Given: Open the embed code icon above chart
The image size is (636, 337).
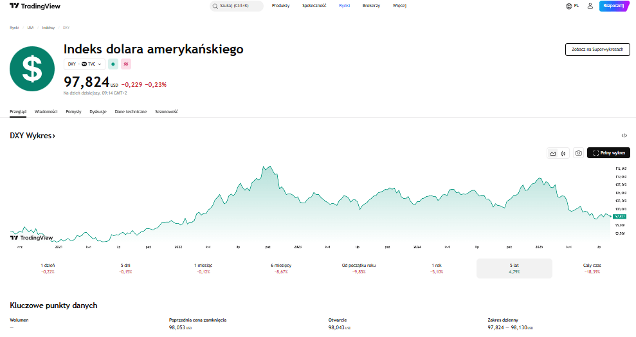Looking at the screenshot, I should (x=624, y=136).
